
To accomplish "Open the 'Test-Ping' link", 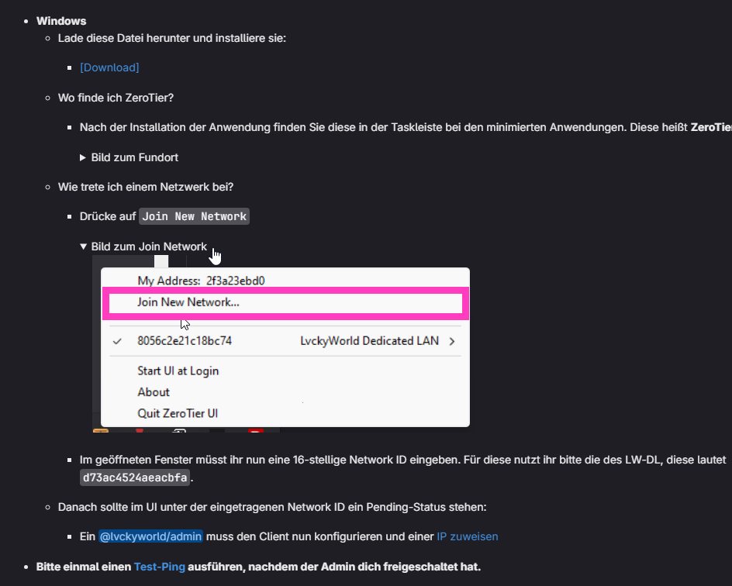I will 159,567.
